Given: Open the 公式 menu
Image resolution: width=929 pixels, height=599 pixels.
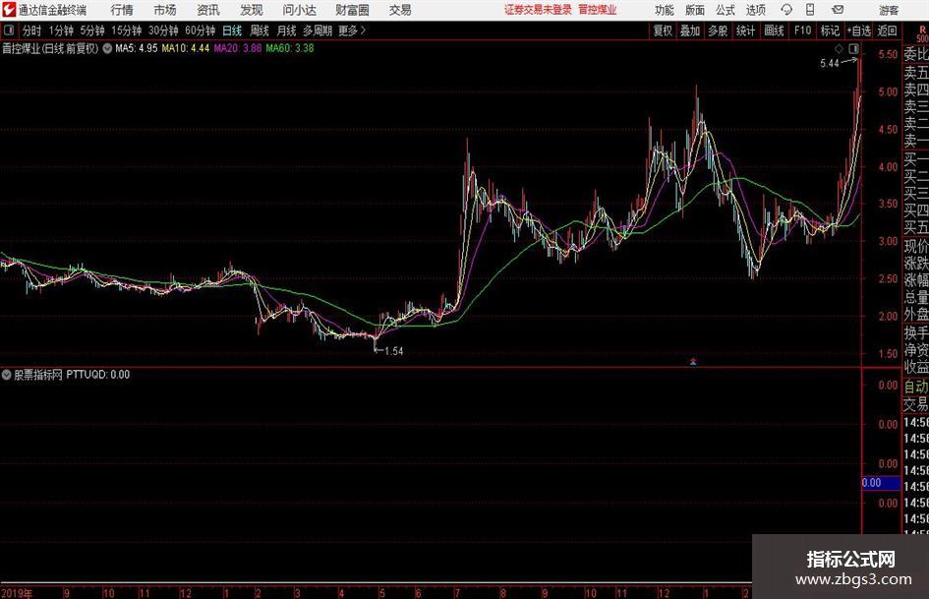Looking at the screenshot, I should click(726, 10).
